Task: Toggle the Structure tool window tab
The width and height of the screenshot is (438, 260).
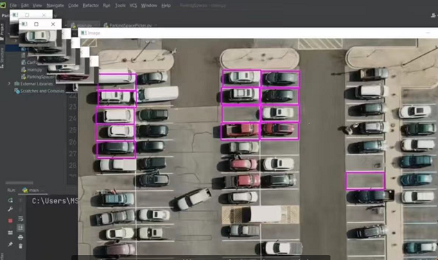Action: coord(2,58)
